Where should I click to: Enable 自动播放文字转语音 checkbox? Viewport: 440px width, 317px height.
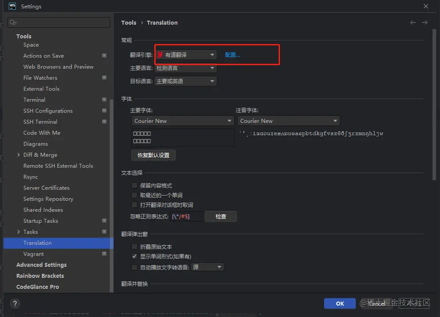(x=134, y=267)
